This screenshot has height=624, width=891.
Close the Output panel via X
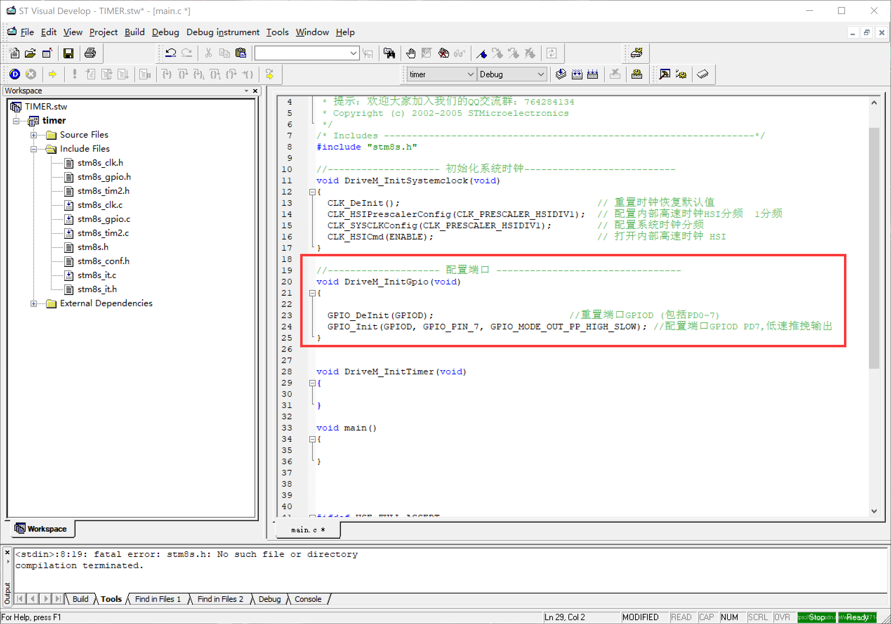tap(7, 552)
